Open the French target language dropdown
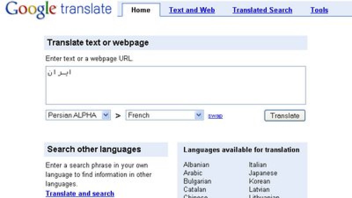352x198 pixels. [165, 115]
